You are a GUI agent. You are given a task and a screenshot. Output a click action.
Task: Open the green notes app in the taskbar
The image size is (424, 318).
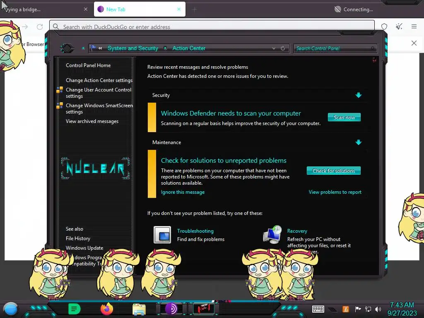(x=75, y=309)
